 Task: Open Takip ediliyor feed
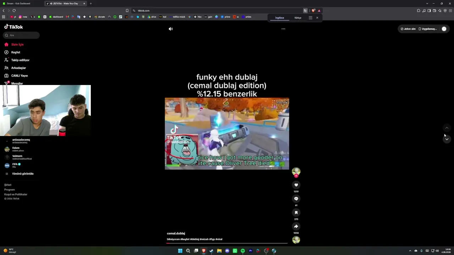(17, 60)
